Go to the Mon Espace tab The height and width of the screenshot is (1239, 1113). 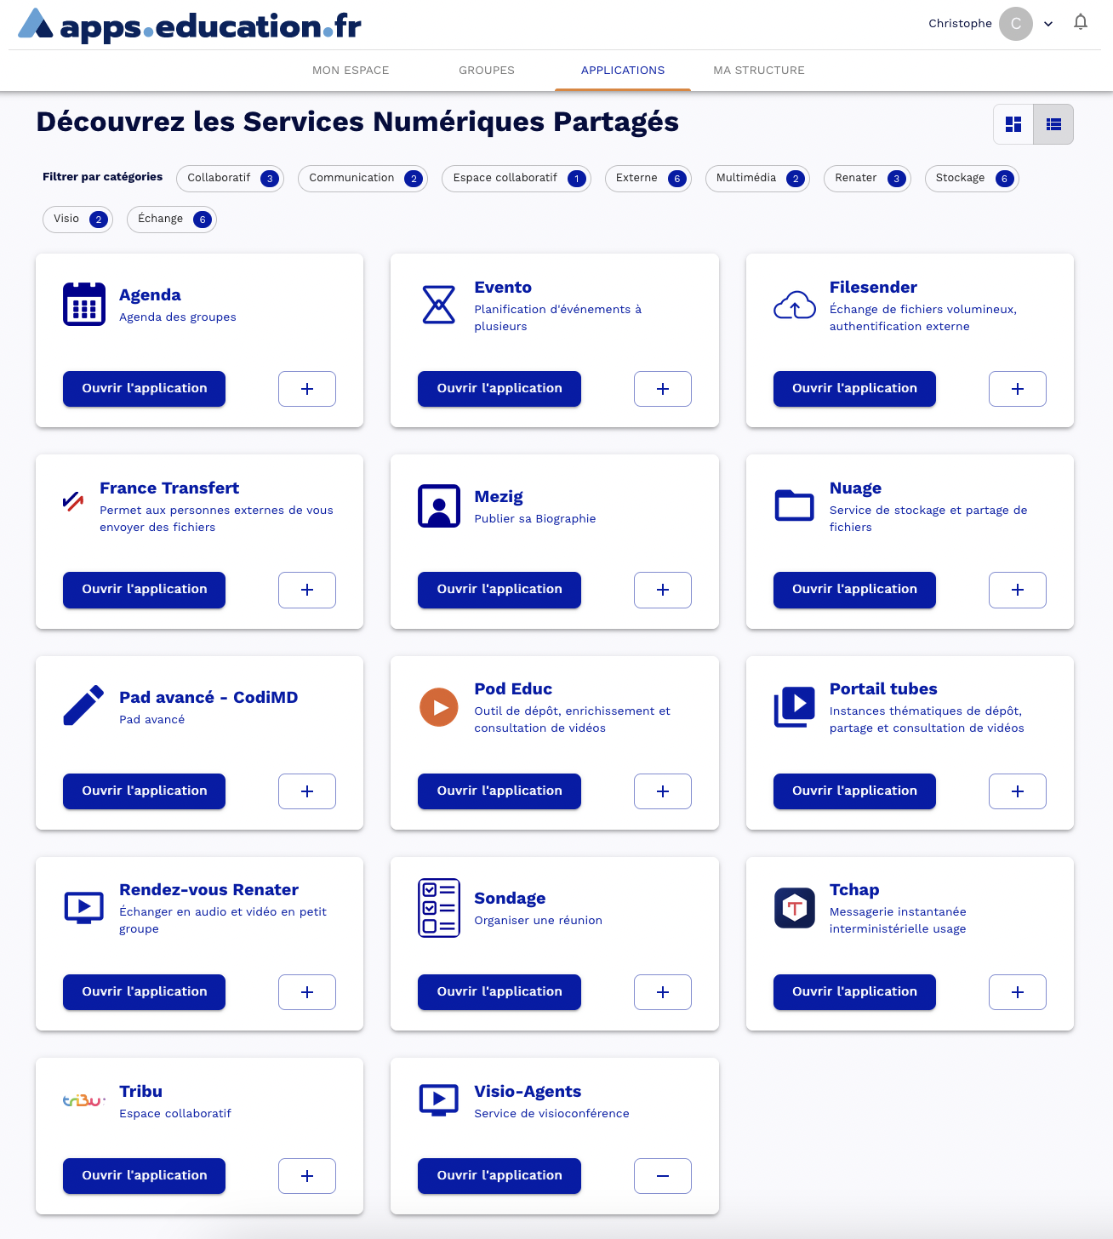coord(351,71)
